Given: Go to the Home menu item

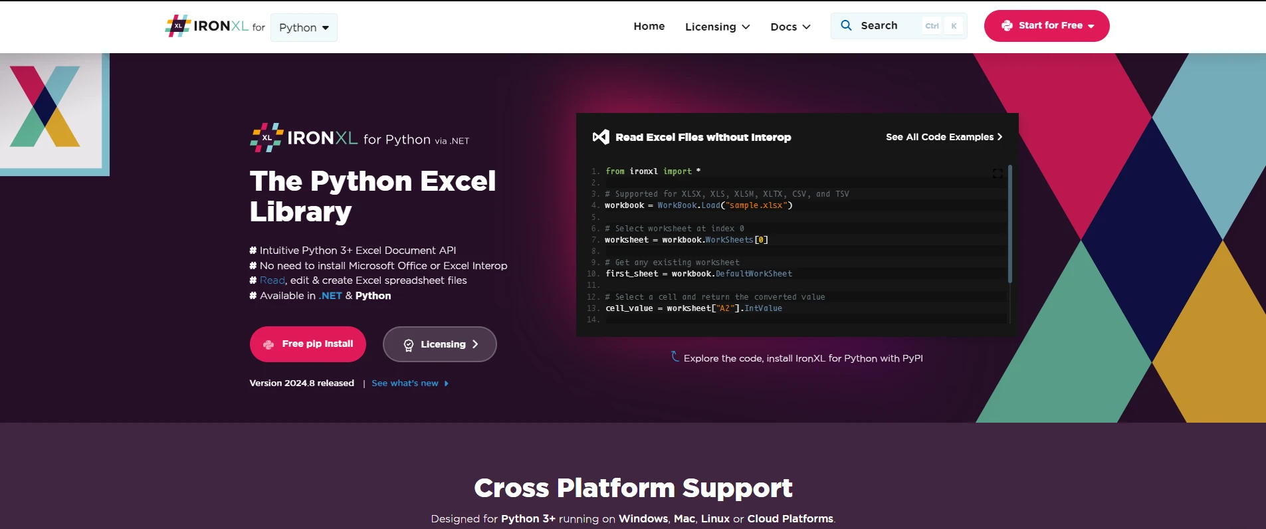Looking at the screenshot, I should coord(649,26).
